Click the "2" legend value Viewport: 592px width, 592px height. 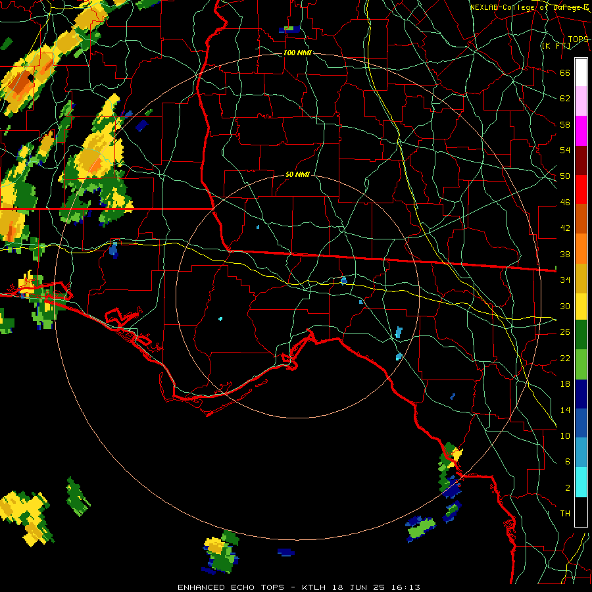pos(568,488)
